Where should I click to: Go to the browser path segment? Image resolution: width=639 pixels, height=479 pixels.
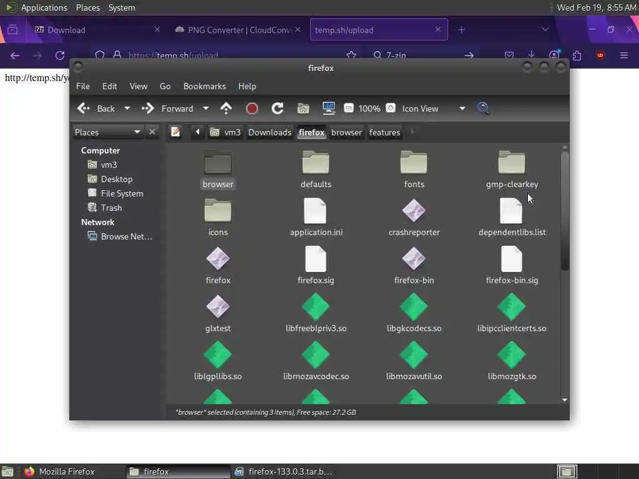(346, 132)
